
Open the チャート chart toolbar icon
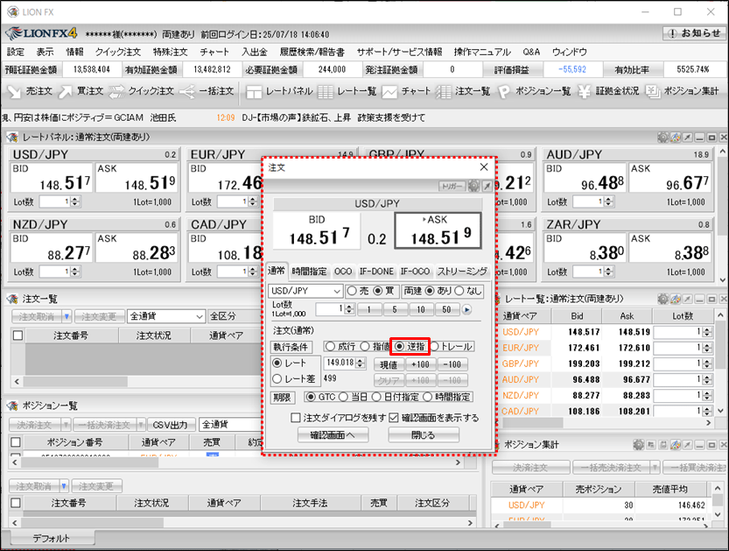(x=408, y=91)
